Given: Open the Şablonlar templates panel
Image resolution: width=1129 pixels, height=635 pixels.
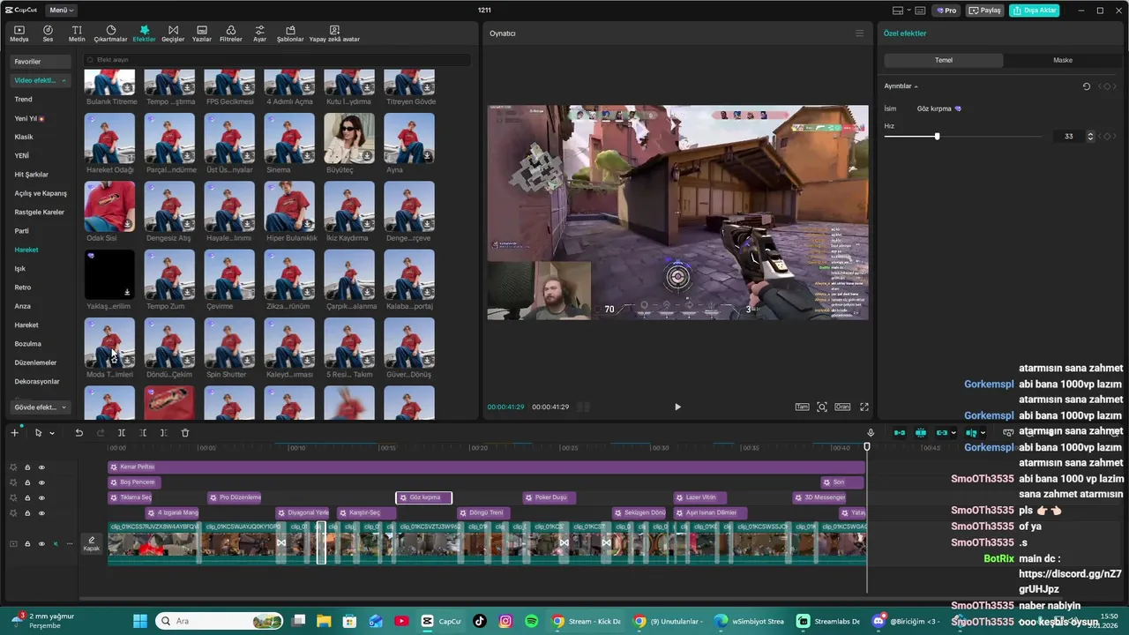Looking at the screenshot, I should (290, 34).
